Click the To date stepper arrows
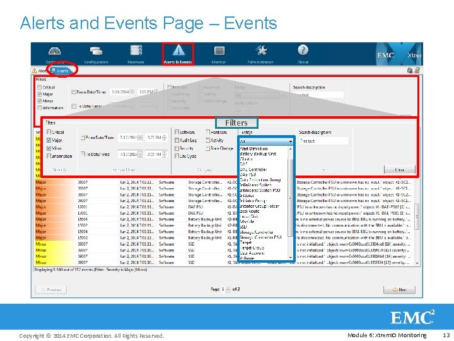 pos(140,155)
